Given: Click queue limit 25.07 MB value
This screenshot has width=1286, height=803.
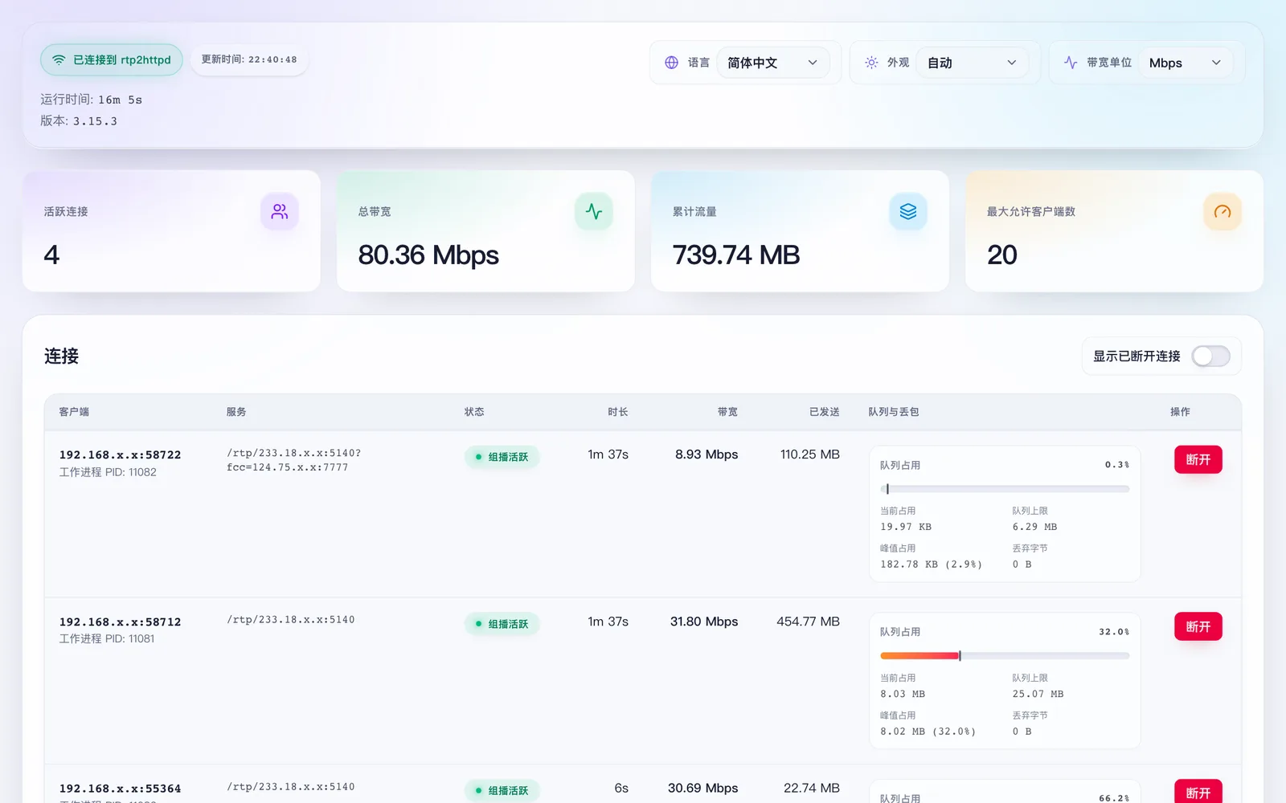Looking at the screenshot, I should [x=1038, y=694].
